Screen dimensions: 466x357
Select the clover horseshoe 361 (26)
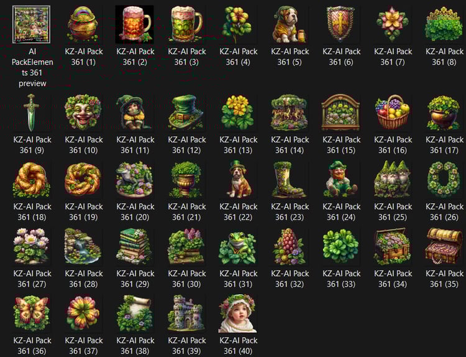(444, 179)
